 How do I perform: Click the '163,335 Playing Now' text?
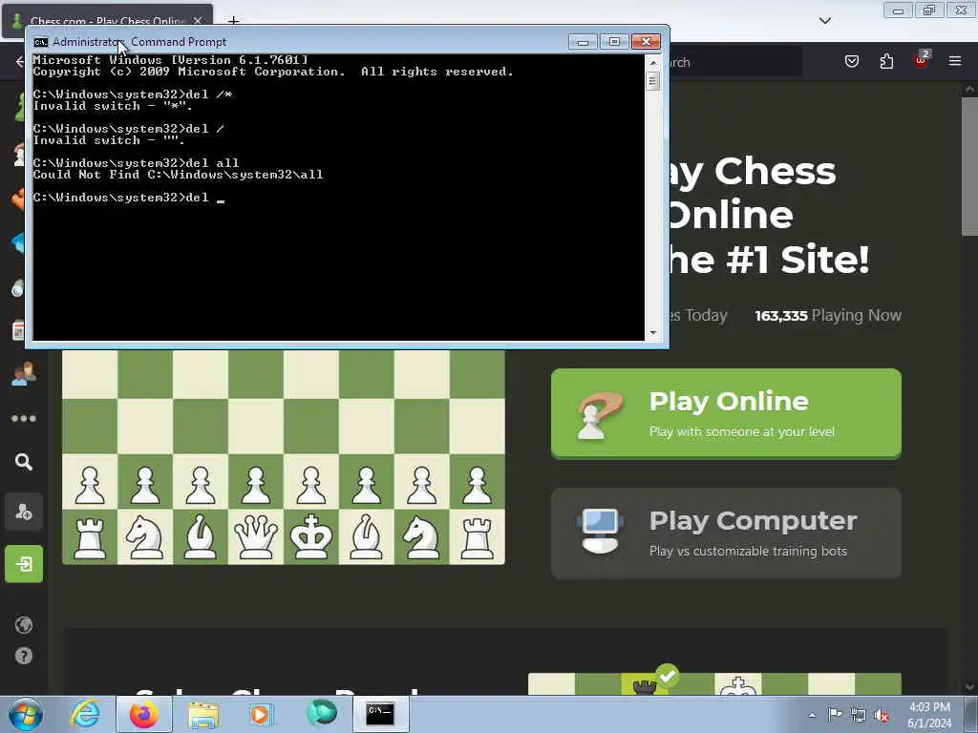click(x=828, y=315)
